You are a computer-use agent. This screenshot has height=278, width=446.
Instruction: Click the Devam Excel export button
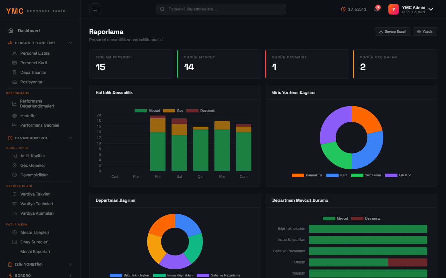[x=392, y=32]
